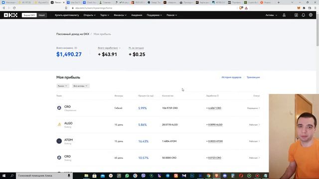Screen dimensions: 319x179
Task: Open Viber from the taskbar
Action: (143, 176)
